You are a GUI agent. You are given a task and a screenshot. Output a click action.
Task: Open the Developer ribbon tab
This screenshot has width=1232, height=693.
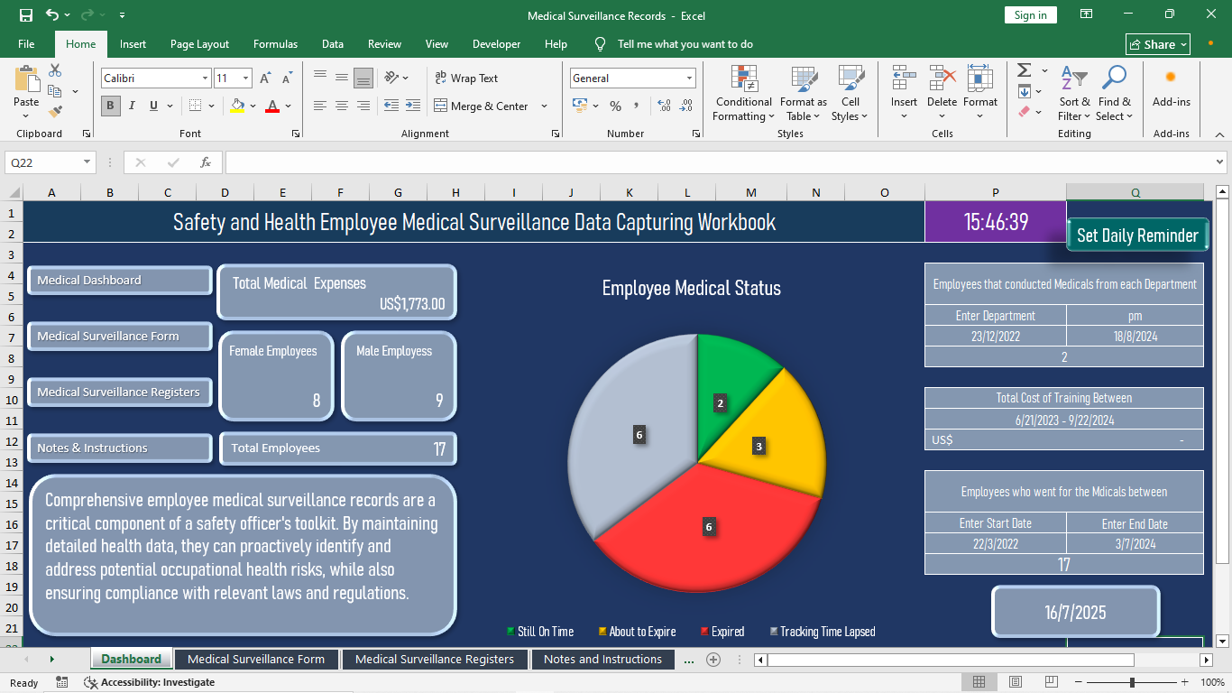click(496, 44)
